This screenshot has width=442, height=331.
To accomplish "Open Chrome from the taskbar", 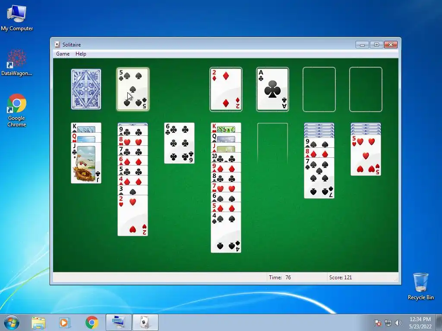I will pos(92,322).
